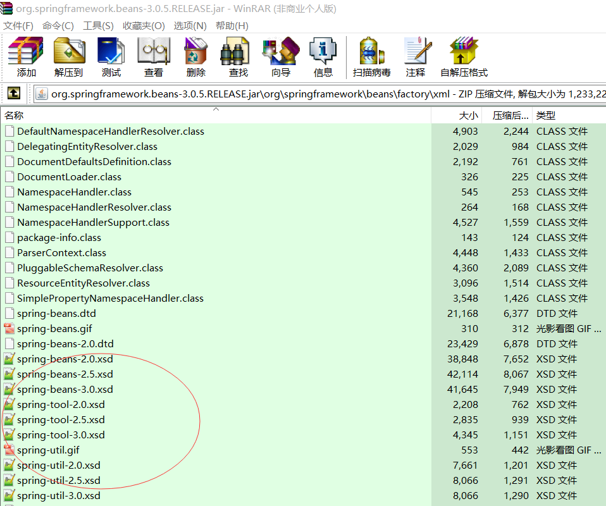The width and height of the screenshot is (606, 506).
Task: Select ResourceEntityResolver.class file
Action: 83,283
